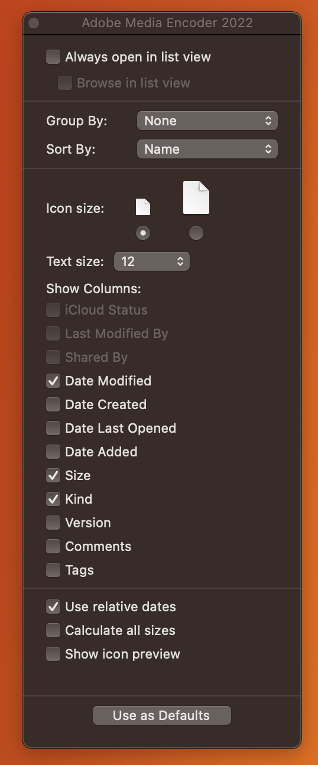Turn off Use relative dates
This screenshot has width=318, height=765.
pyautogui.click(x=53, y=607)
